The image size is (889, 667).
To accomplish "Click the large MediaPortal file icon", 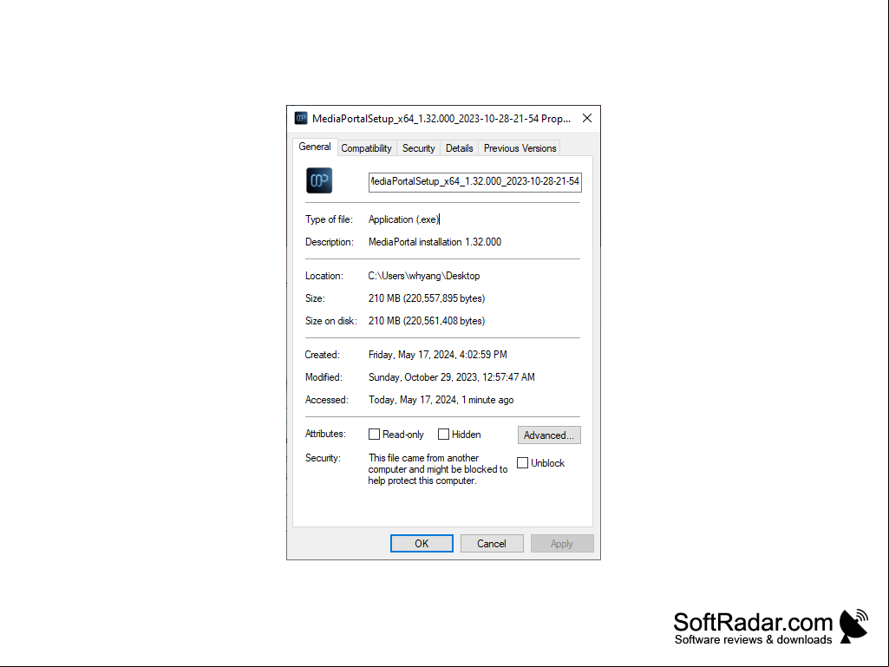I will 319,180.
